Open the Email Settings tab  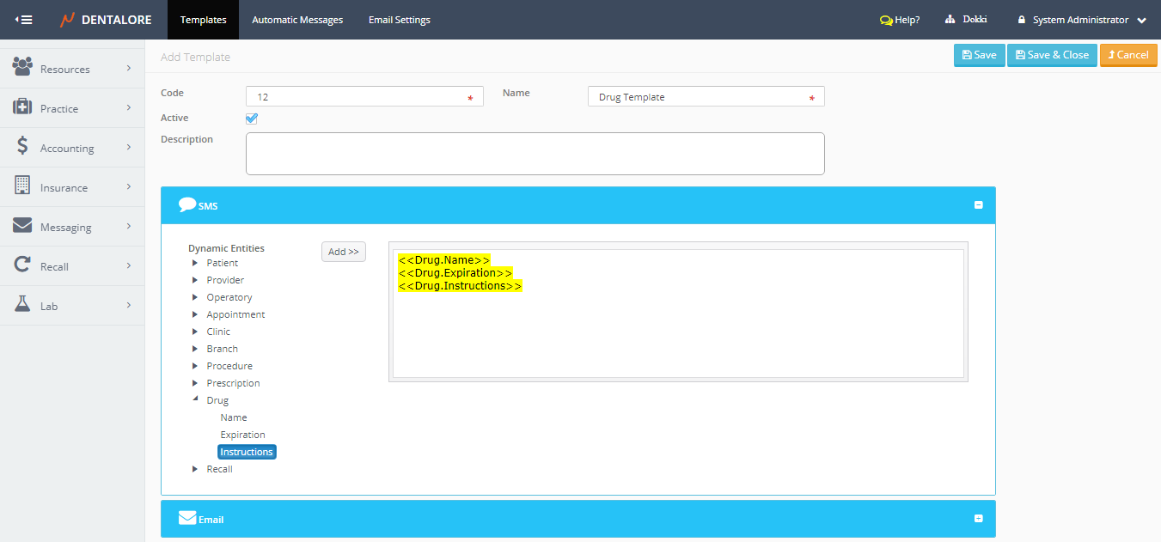coord(400,20)
